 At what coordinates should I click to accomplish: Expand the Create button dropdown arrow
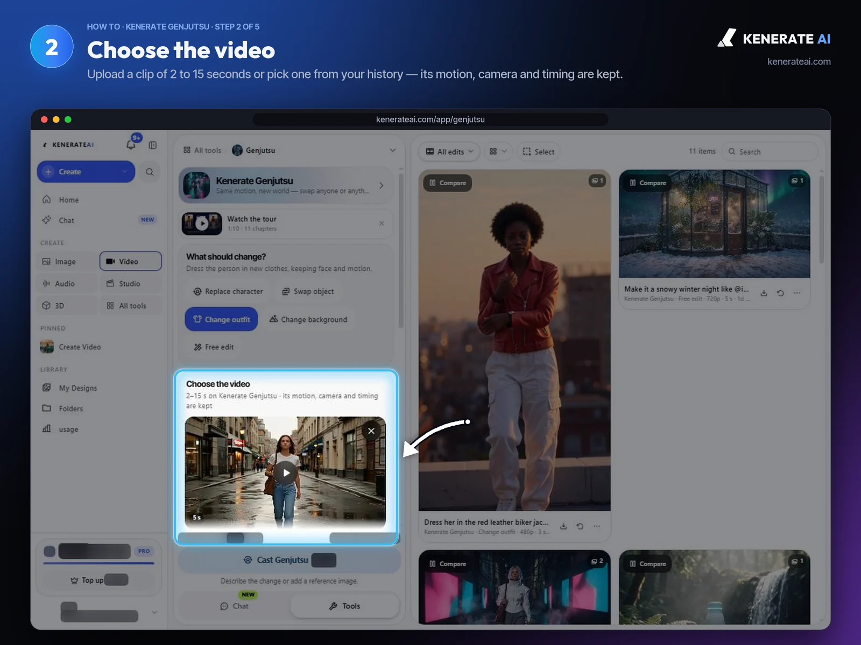[125, 172]
